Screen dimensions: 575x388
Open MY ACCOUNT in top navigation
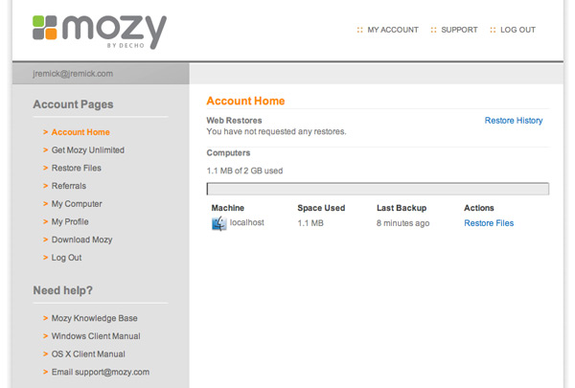pyautogui.click(x=393, y=30)
